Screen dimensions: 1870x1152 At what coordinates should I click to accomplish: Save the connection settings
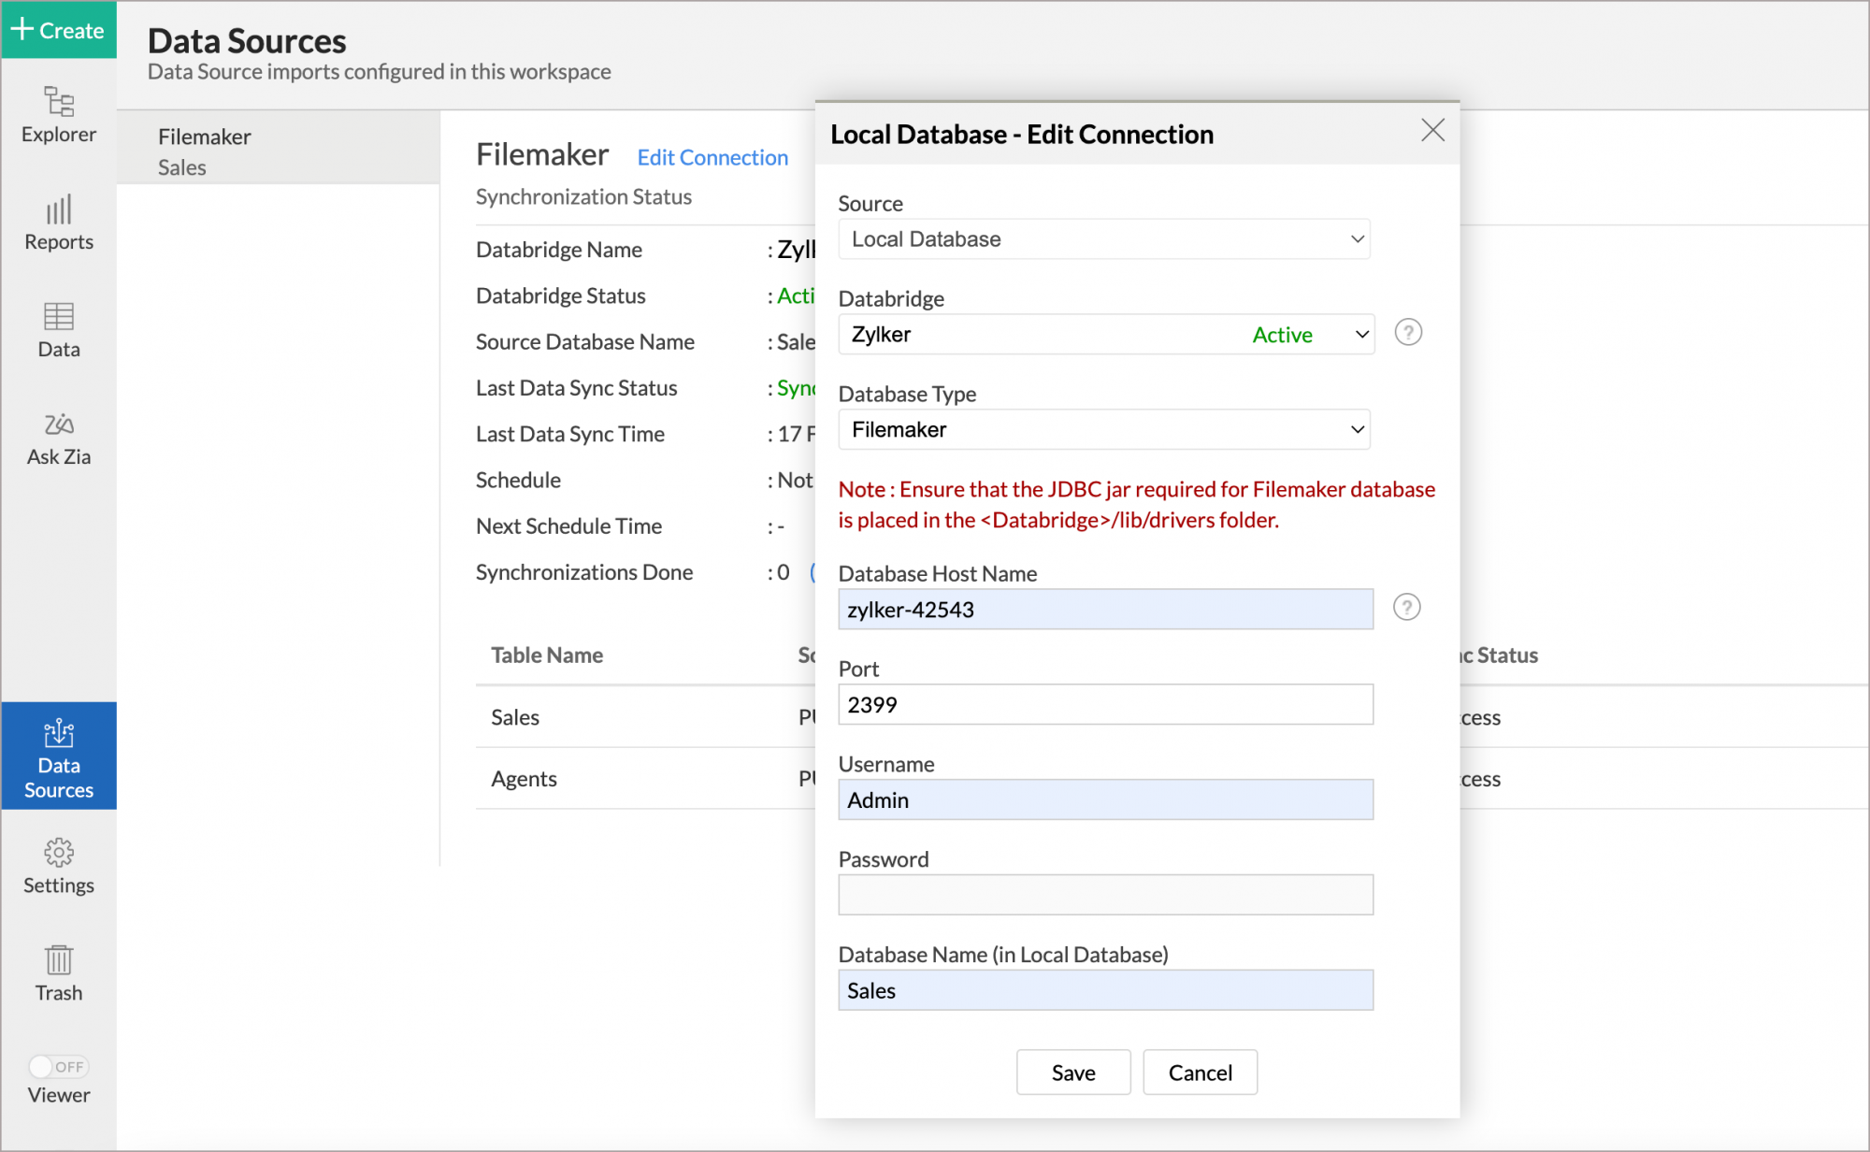coord(1072,1072)
